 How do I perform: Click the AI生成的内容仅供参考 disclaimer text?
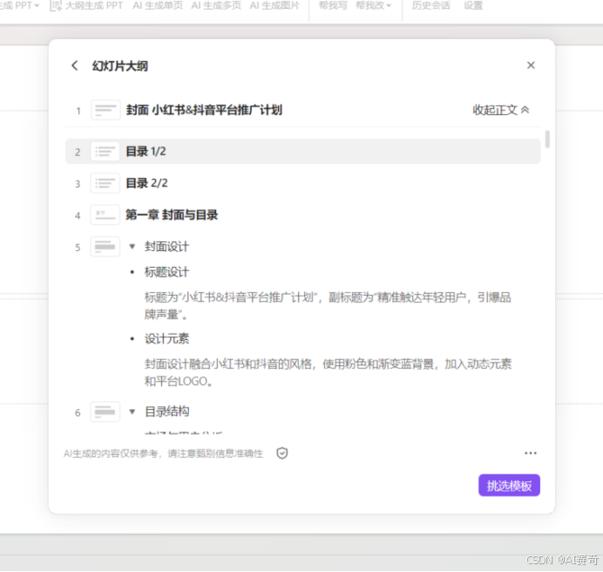(164, 453)
